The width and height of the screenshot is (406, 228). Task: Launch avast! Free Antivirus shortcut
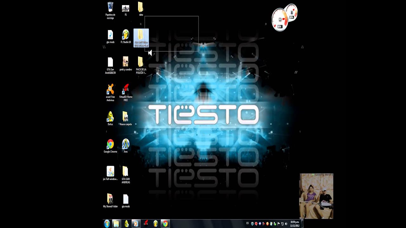point(110,93)
